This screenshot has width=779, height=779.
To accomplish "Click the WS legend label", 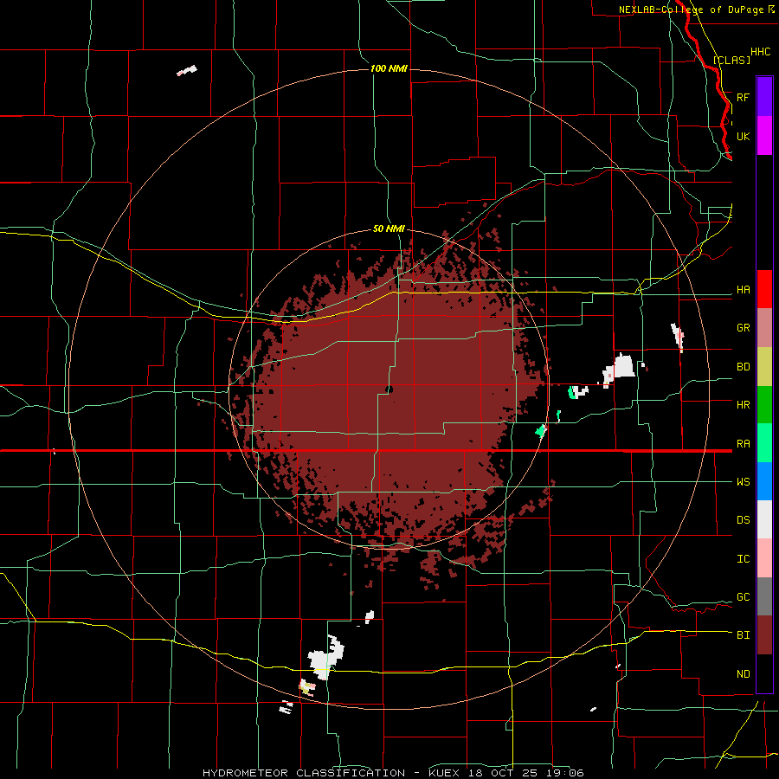I will (x=743, y=481).
